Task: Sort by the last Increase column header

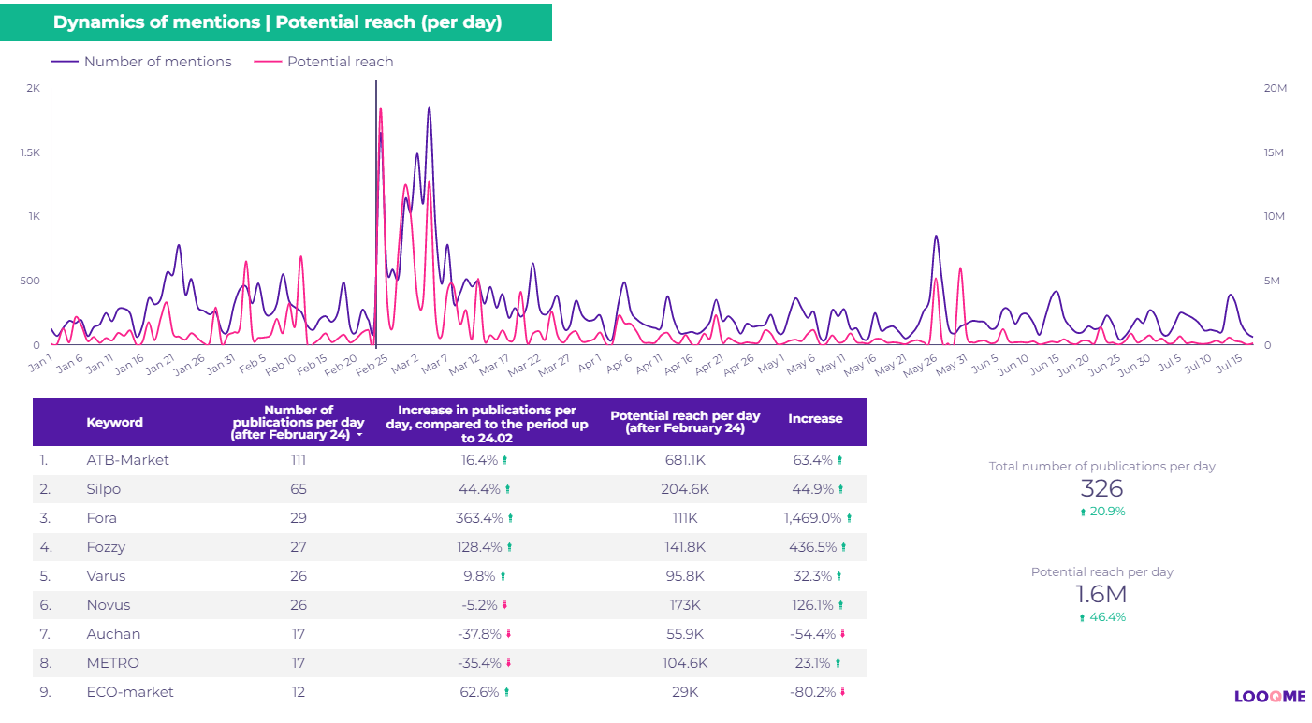Action: click(815, 418)
